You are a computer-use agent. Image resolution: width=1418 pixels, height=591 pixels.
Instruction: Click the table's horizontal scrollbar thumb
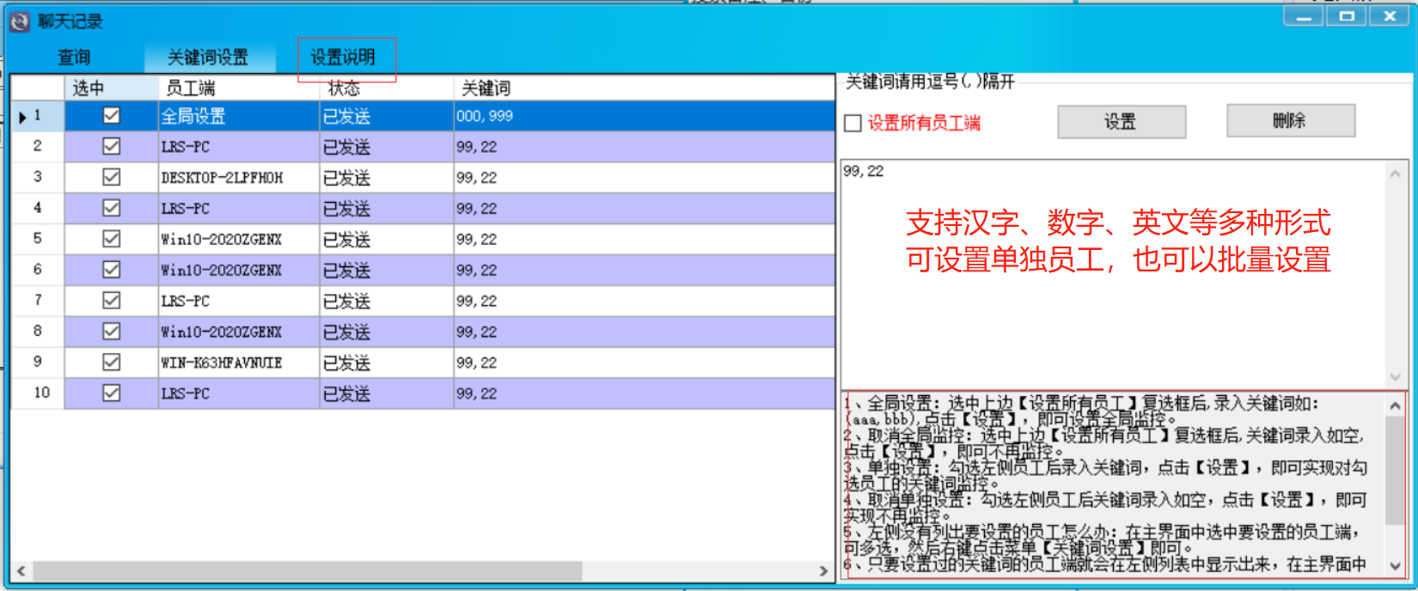point(307,571)
